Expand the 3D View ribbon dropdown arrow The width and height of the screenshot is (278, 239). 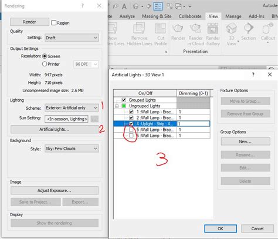point(238,41)
